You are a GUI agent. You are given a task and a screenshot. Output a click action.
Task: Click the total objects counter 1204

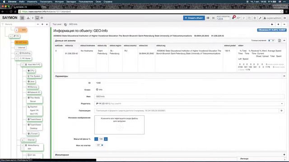(x=223, y=18)
